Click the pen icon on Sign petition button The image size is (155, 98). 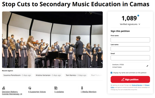123,80
